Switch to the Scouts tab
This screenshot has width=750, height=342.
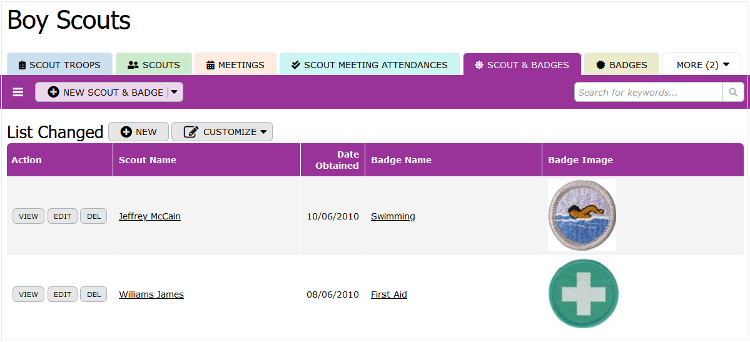tap(154, 65)
